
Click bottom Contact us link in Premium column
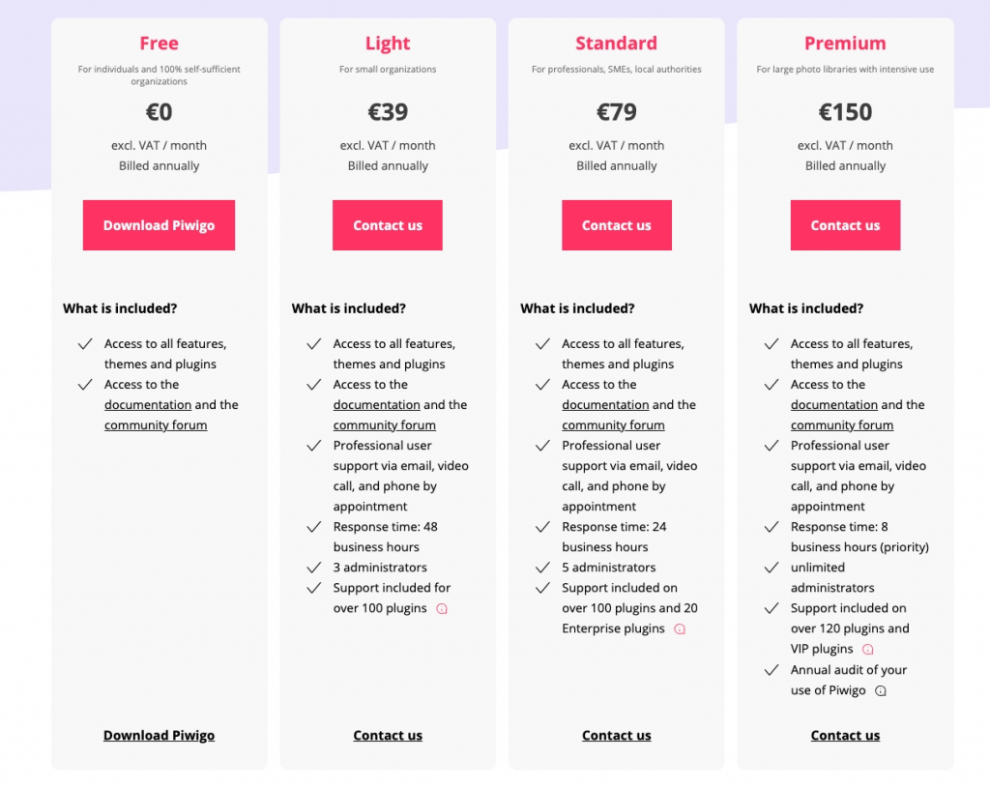(x=845, y=736)
